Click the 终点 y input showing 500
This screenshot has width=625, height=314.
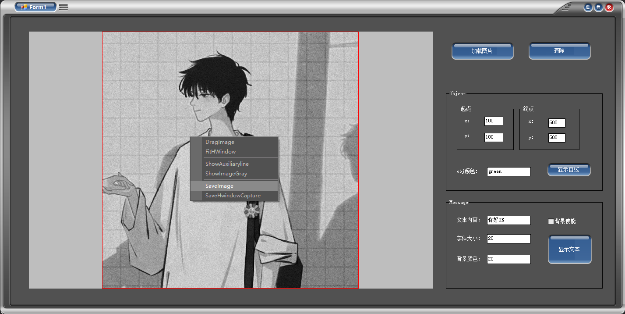556,138
